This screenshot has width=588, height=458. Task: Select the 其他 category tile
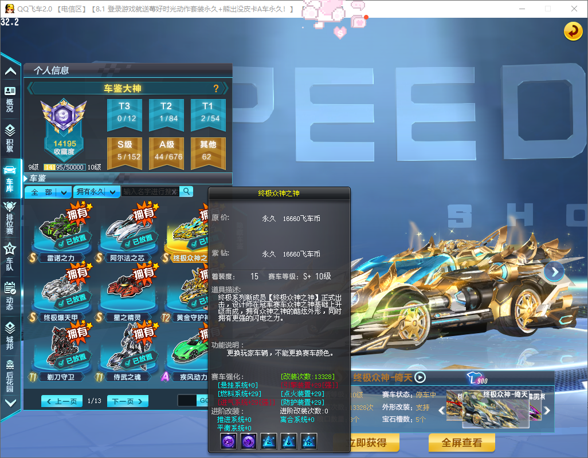pos(208,153)
